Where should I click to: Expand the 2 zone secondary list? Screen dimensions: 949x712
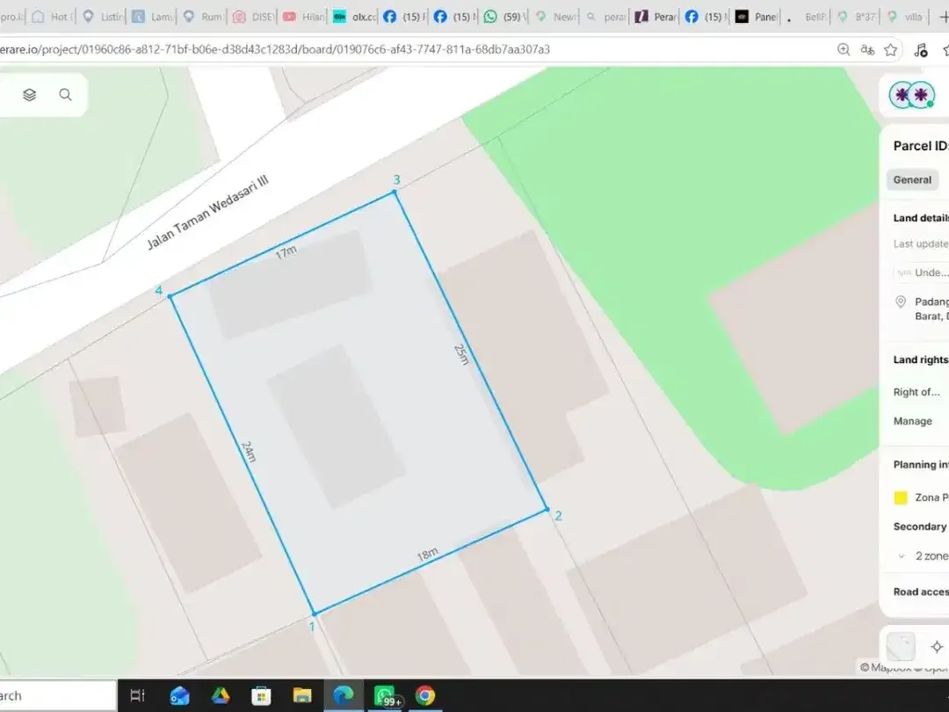coord(902,556)
